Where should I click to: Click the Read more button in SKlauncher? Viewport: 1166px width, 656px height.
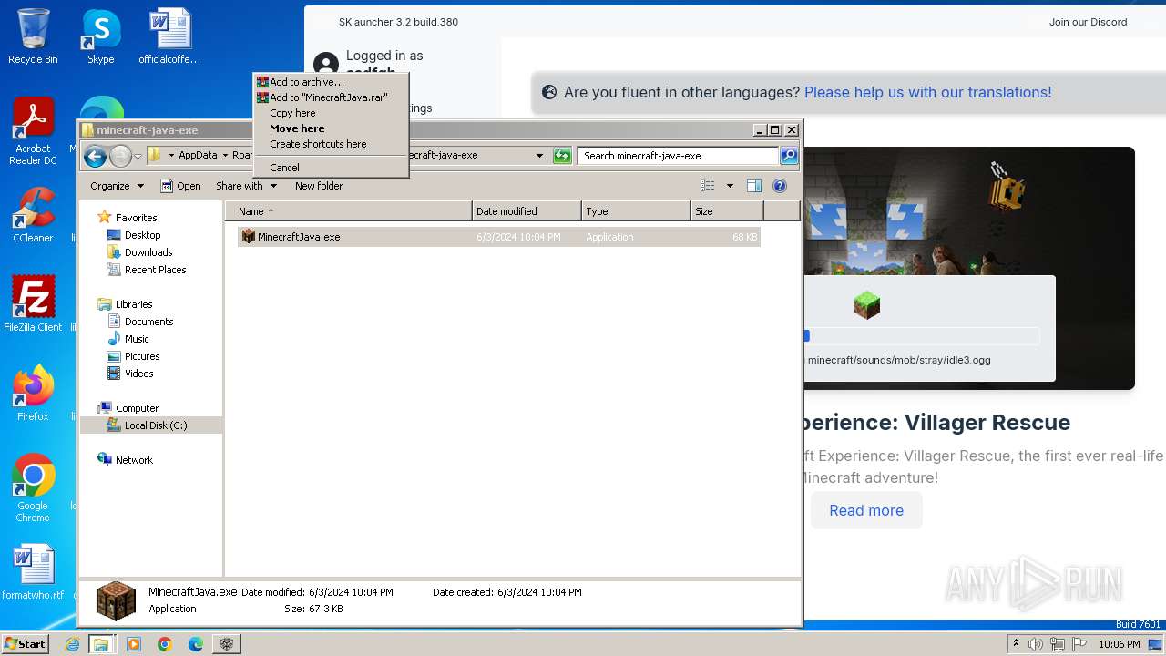tap(866, 510)
